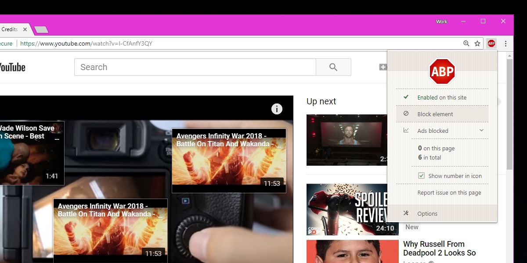Select Block element in ABP menu
This screenshot has height=263, width=527.
442,114
